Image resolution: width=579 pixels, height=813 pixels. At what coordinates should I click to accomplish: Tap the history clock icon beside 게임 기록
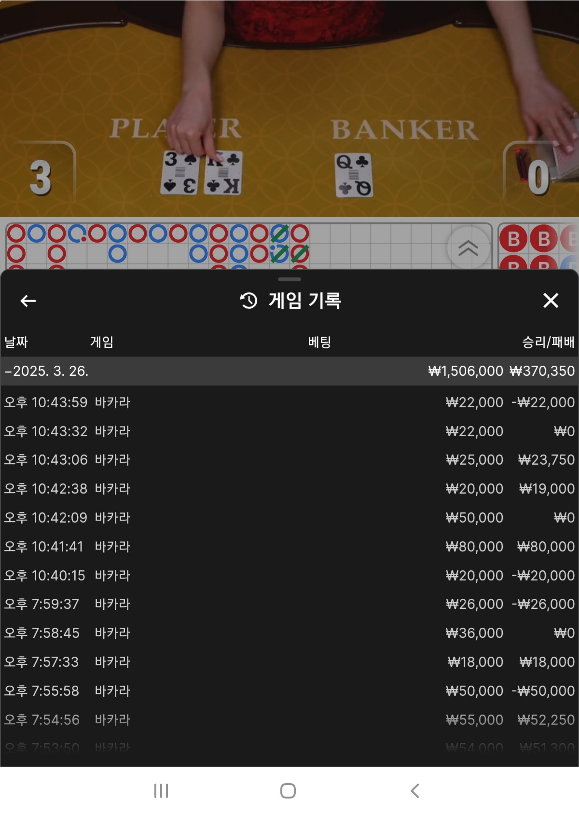click(249, 301)
